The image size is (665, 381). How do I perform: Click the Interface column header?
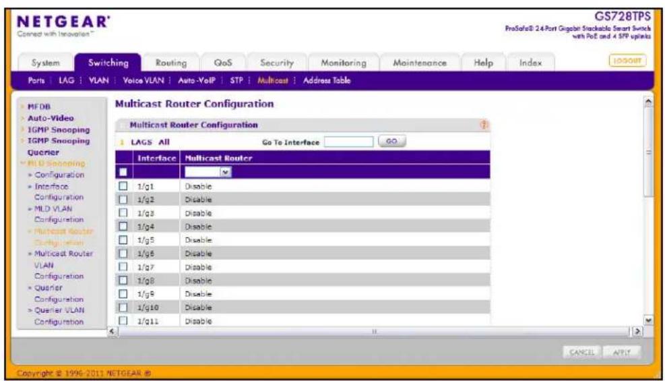coord(156,158)
